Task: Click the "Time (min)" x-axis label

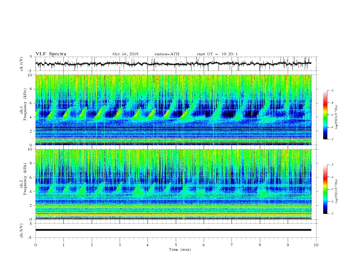Action: click(180, 249)
